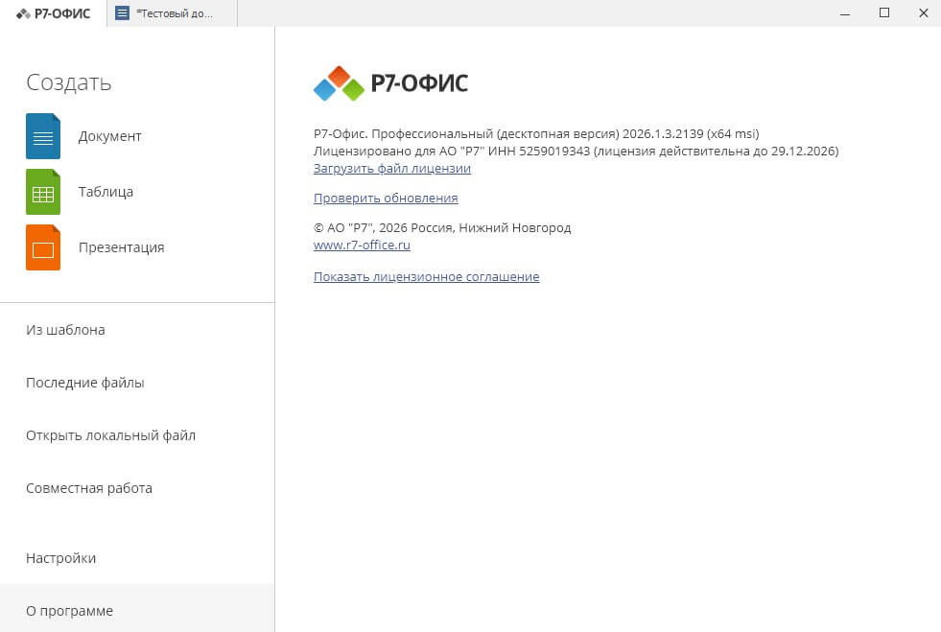Minimize the Р7-ОФИС window

pyautogui.click(x=845, y=13)
